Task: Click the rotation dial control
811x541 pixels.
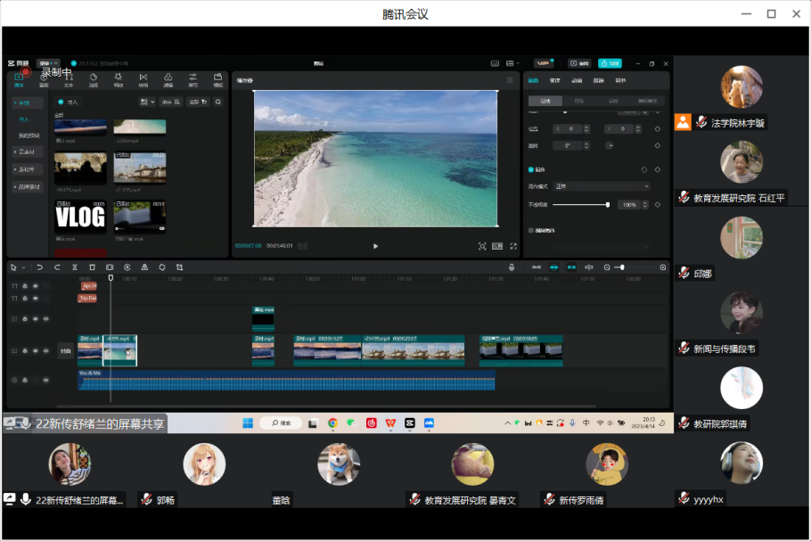Action: click(610, 146)
